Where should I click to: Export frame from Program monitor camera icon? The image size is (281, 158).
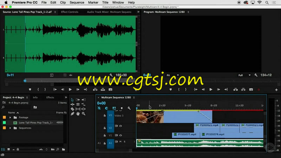pos(251,90)
